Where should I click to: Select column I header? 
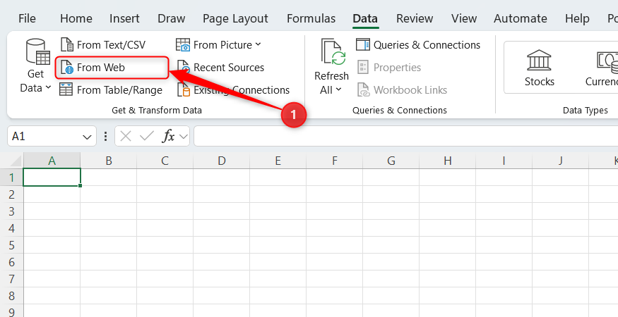(x=504, y=161)
